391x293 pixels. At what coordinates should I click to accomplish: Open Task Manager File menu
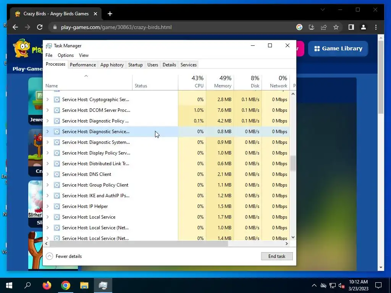[49, 55]
